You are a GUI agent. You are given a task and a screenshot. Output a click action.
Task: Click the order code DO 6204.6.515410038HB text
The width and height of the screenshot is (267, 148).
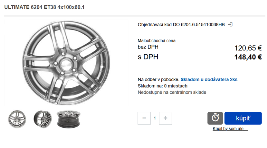coord(181,24)
